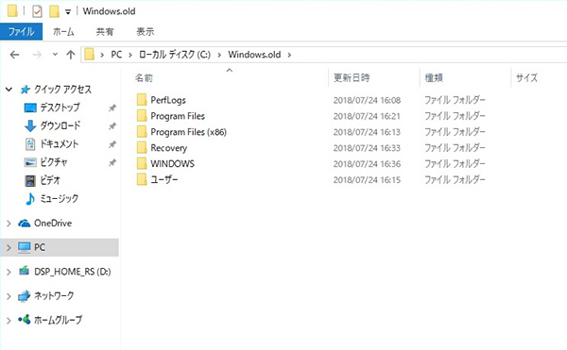
Task: Click the PerfLogs folder icon
Action: (x=142, y=100)
